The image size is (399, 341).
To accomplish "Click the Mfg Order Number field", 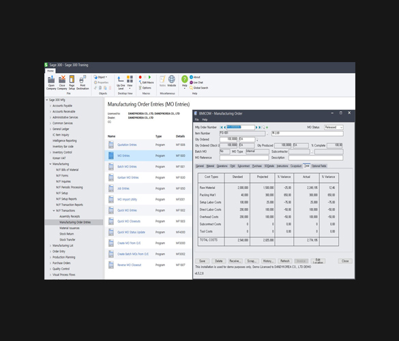I will 241,128.
